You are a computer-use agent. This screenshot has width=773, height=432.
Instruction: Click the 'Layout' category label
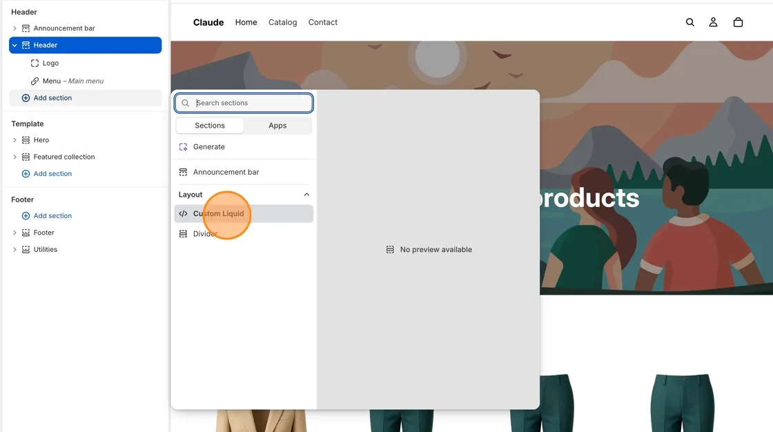coord(190,195)
